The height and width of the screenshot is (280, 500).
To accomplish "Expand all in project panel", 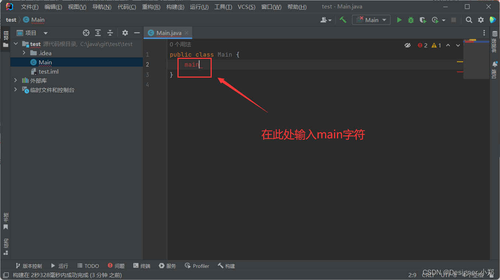I will (98, 33).
